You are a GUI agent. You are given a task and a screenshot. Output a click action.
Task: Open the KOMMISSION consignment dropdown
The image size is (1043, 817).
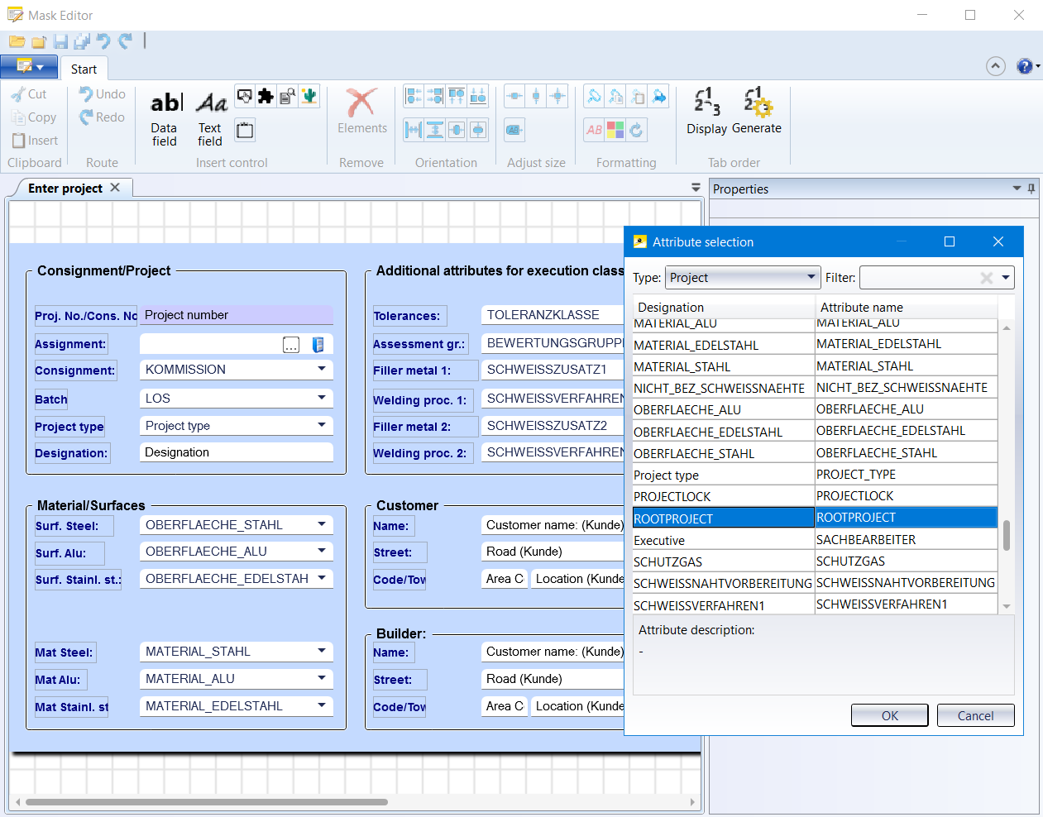(322, 370)
